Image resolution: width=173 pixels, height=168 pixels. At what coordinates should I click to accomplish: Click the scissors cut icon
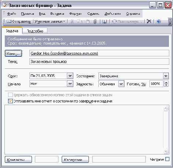[x=72, y=22]
